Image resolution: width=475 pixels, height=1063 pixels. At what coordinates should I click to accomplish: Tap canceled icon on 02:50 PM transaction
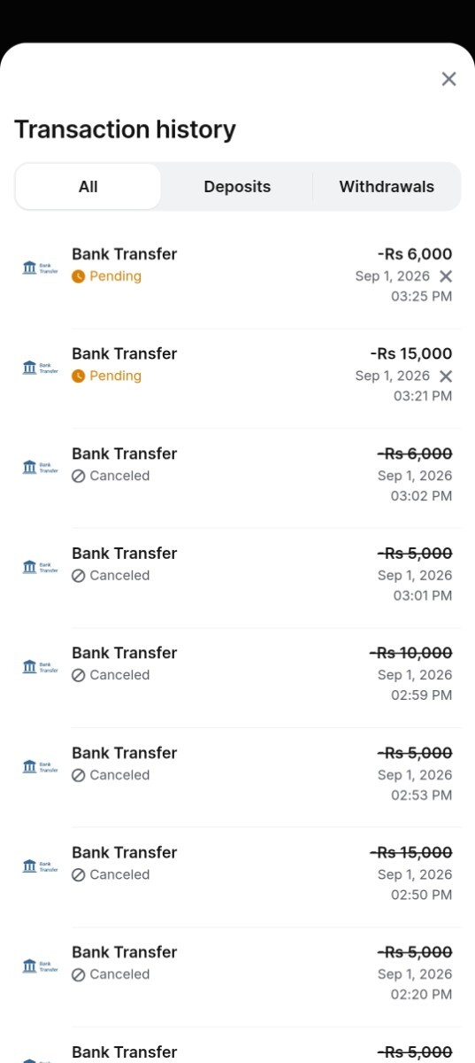[79, 875]
